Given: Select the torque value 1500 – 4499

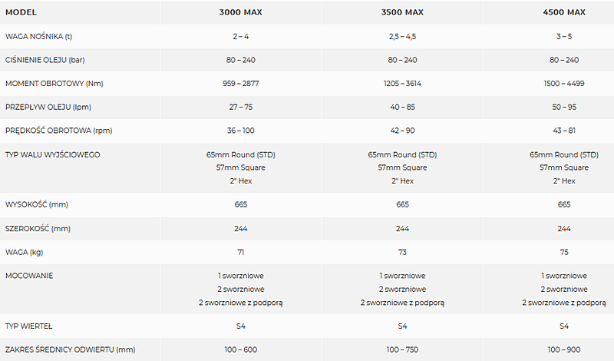Looking at the screenshot, I should tap(564, 83).
